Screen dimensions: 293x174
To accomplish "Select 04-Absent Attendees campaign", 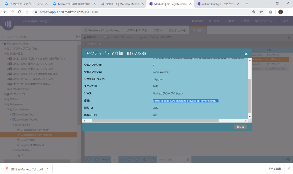I will coord(32,145).
